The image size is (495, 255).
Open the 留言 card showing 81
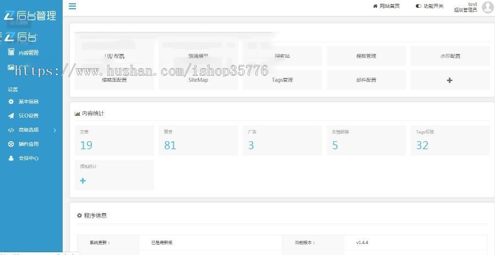198,140
